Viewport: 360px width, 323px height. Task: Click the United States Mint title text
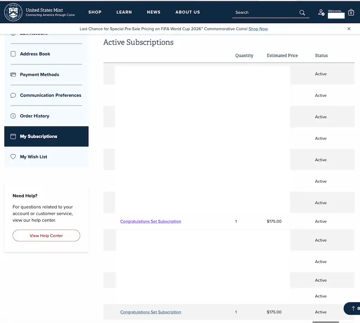tap(44, 10)
